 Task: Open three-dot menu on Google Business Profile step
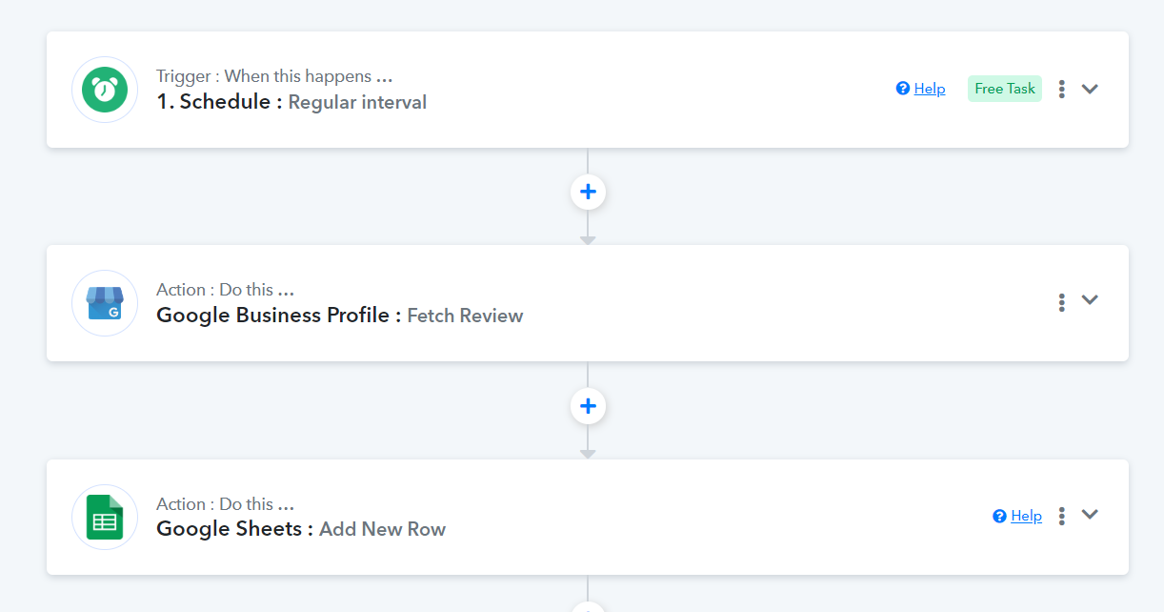click(1061, 302)
